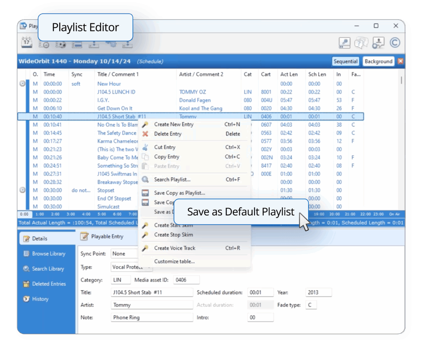Open the Fade type field showing C

coord(311,305)
